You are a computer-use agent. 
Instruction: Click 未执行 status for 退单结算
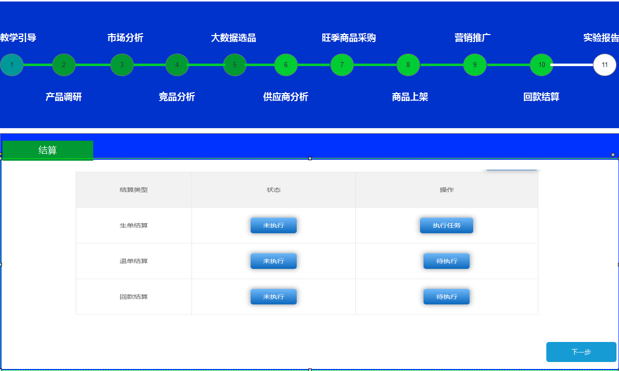coord(273,261)
